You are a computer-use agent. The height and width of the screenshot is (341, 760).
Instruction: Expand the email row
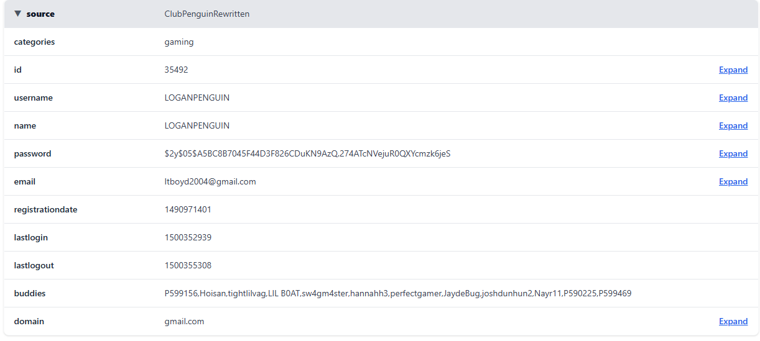pyautogui.click(x=733, y=182)
